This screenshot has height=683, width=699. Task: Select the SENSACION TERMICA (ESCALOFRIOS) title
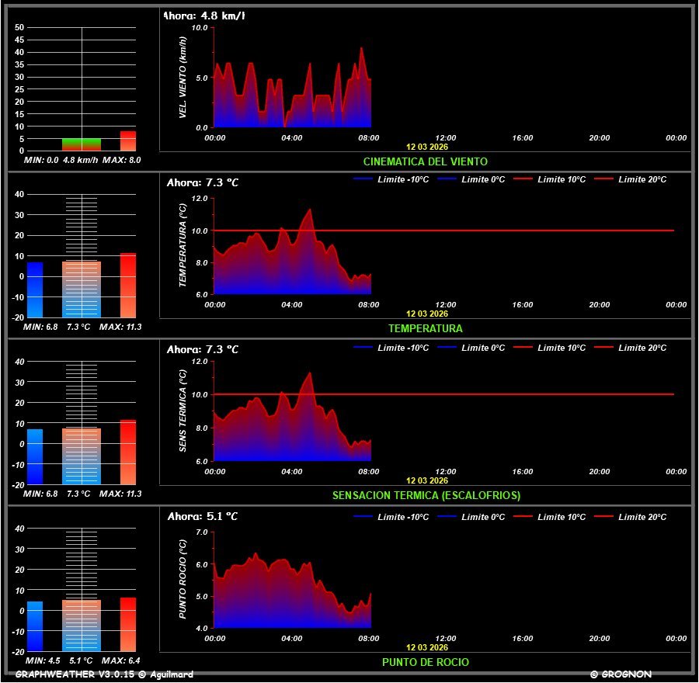tap(426, 495)
